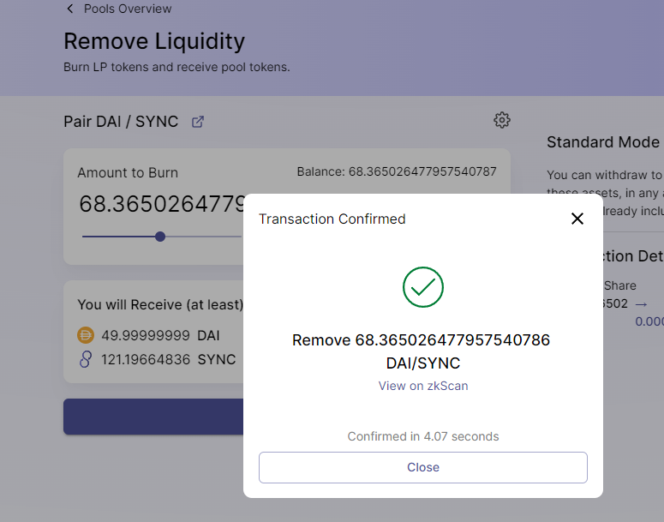Click the Balance: 68.365026477957540787 text
Image resolution: width=664 pixels, height=522 pixels.
tap(397, 171)
